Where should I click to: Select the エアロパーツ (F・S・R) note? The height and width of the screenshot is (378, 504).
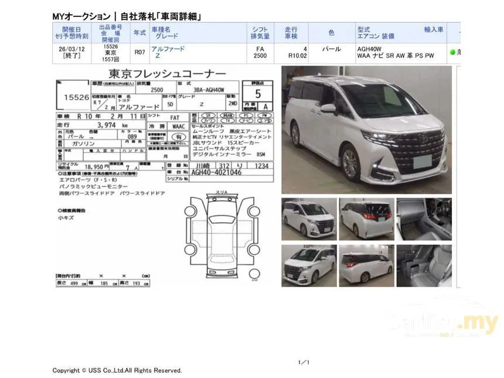point(88,180)
